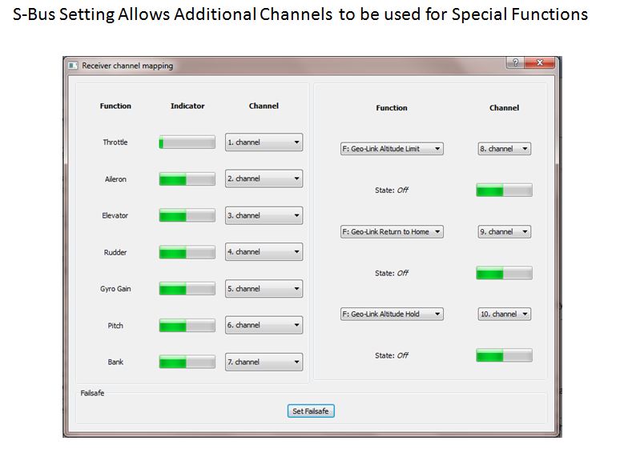This screenshot has height=461, width=624.
Task: Open the Geo-Link Altitude Limit function dropdown
Action: [x=392, y=149]
